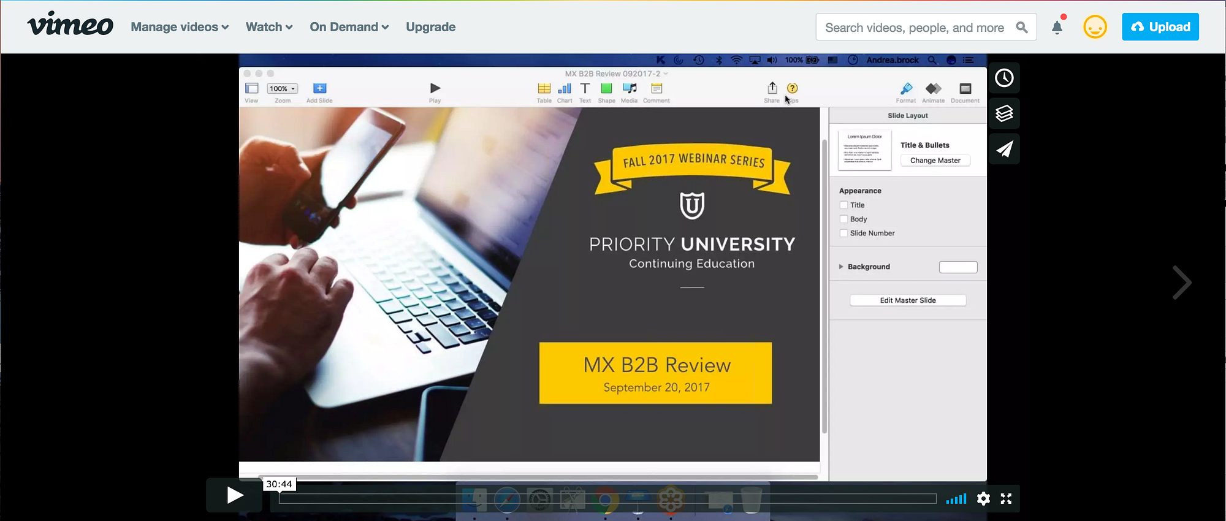
Task: Open the smiley profile avatar menu
Action: (1095, 27)
